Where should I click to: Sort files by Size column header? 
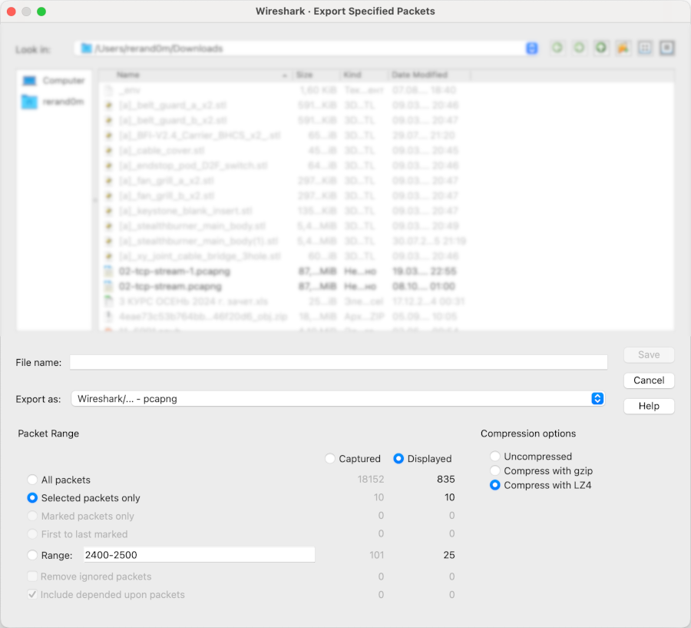[316, 75]
